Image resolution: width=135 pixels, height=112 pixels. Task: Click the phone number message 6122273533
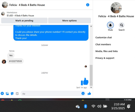click(x=15, y=61)
